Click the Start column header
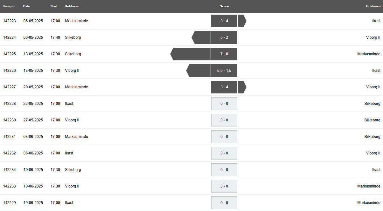Viewport: 383px width, 211px height. tap(54, 6)
